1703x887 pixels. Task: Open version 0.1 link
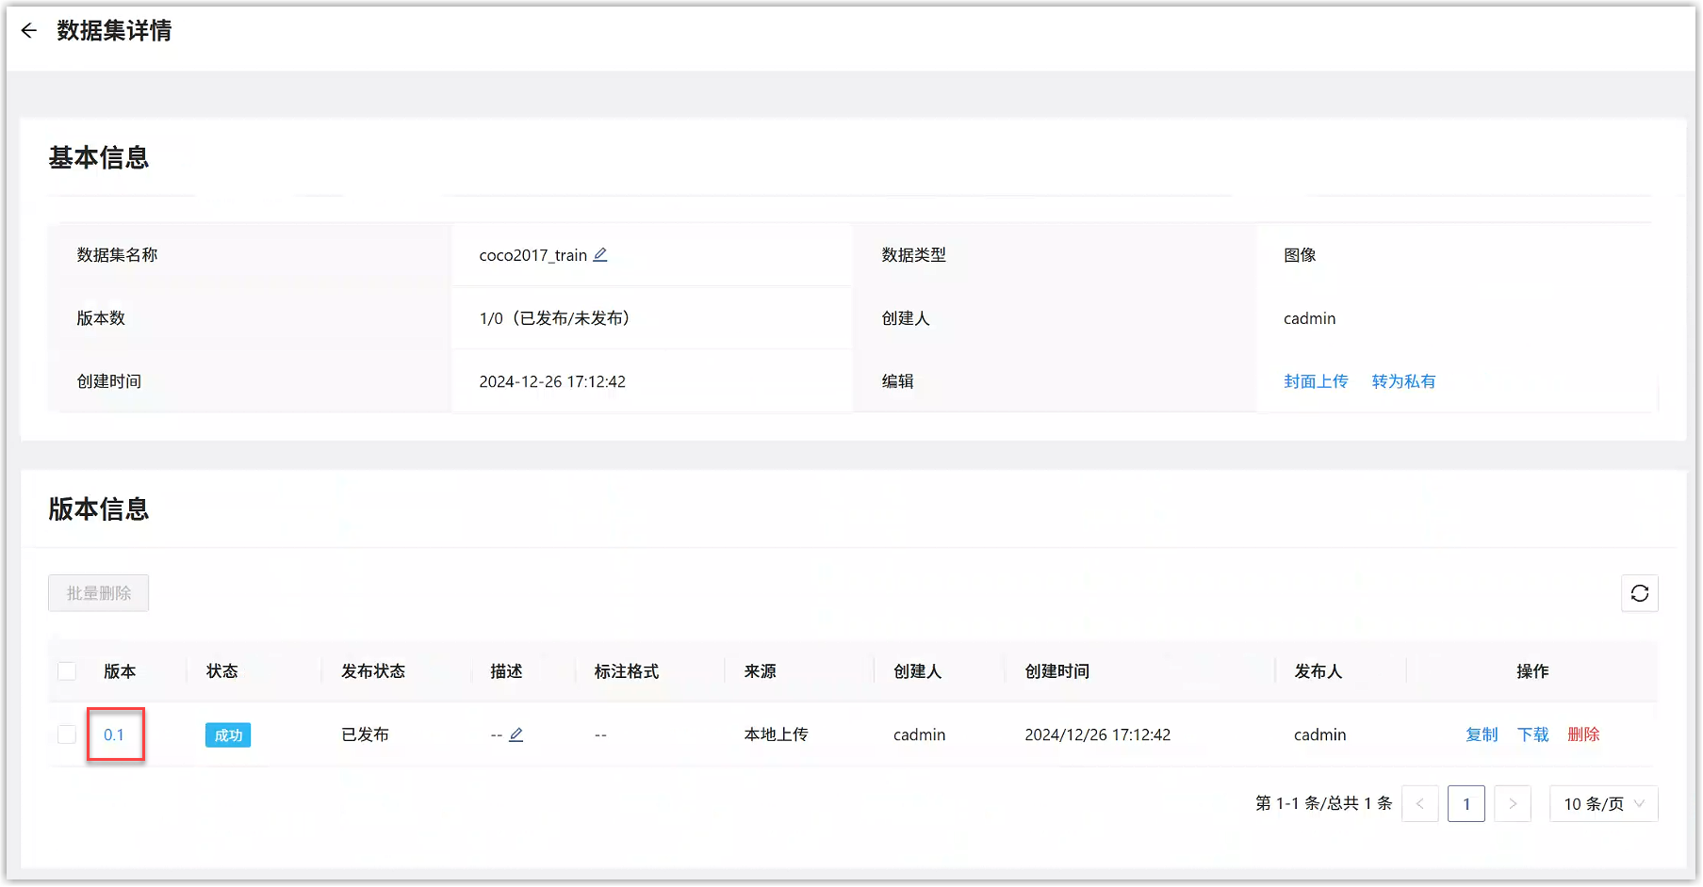tap(114, 734)
